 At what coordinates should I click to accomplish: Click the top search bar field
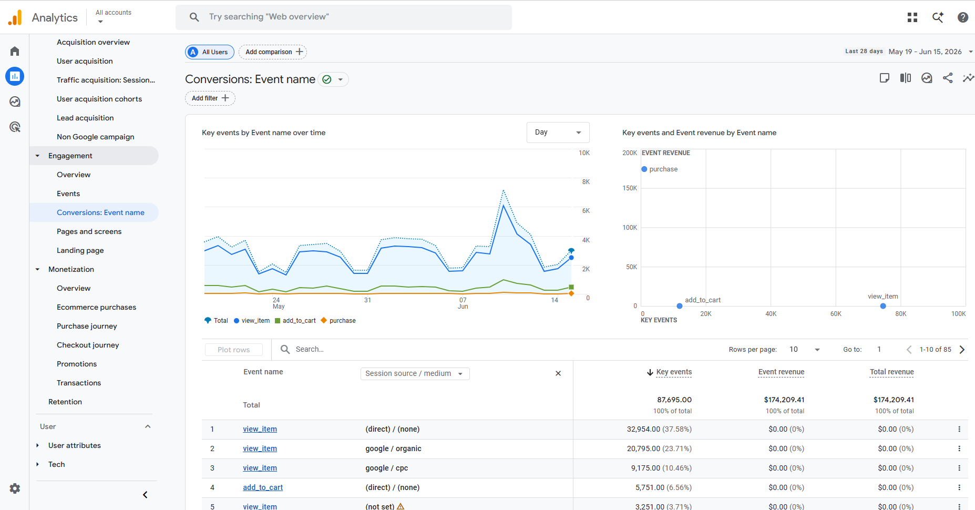click(x=344, y=17)
